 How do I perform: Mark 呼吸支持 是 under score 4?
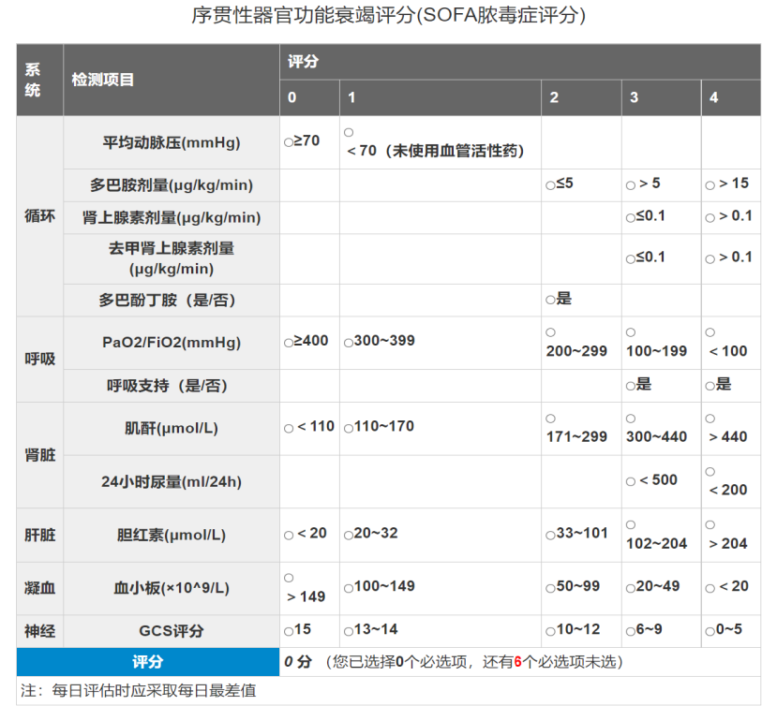(x=710, y=386)
